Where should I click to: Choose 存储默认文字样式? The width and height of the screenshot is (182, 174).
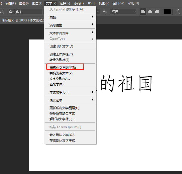click(70, 140)
